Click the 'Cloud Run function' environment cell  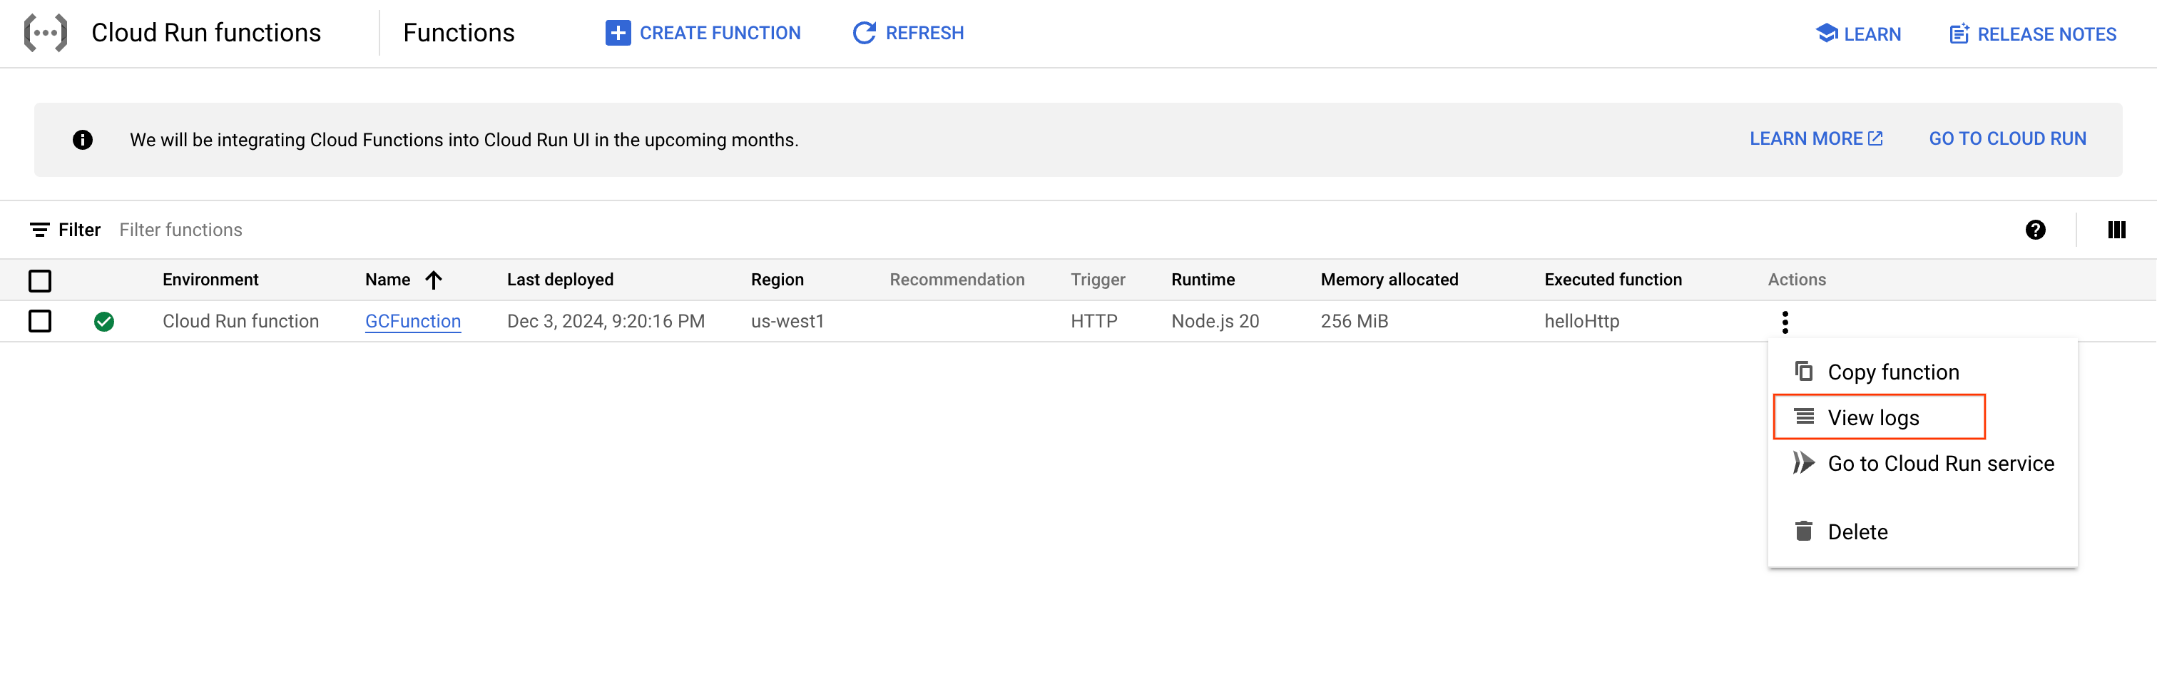[240, 322]
